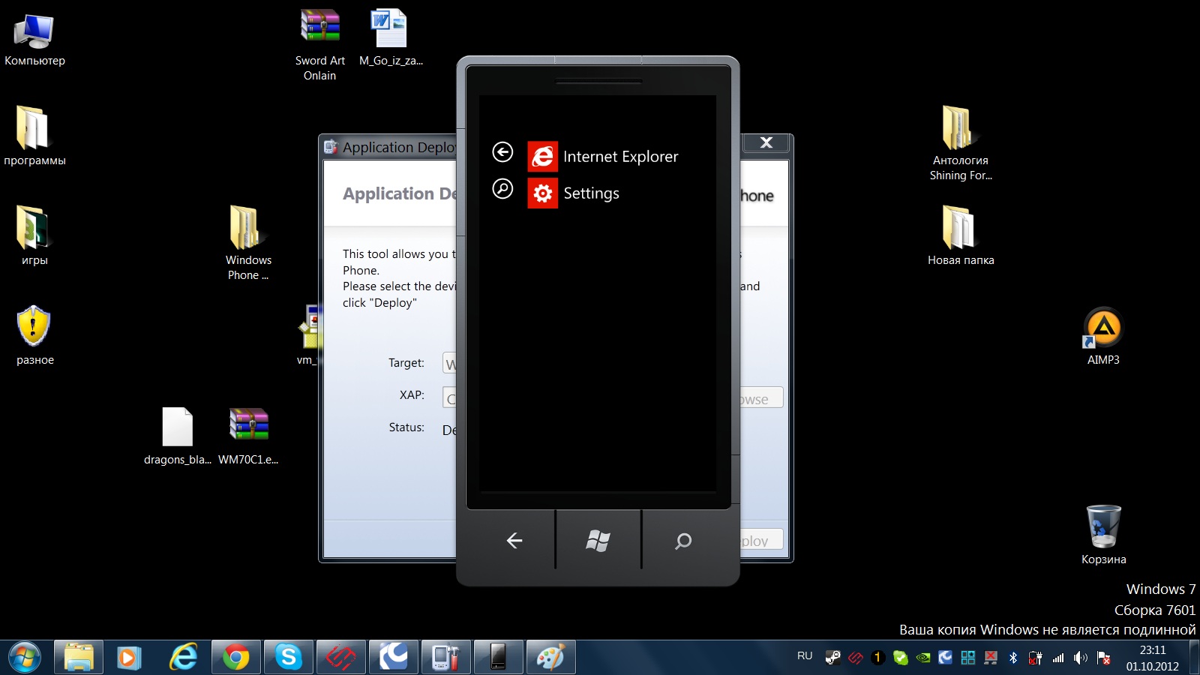Open Settings tile in phone emulator
Screen dimensions: 1200x675
574,193
